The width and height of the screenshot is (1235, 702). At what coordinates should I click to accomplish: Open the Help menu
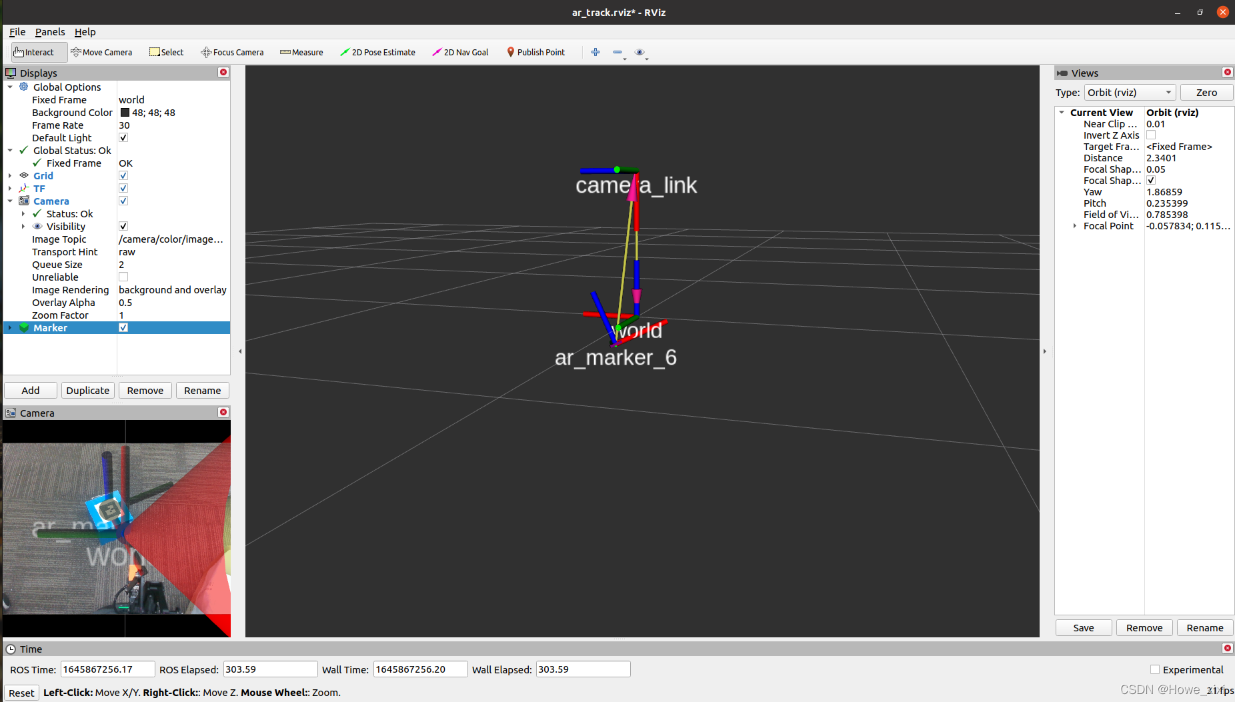(x=85, y=31)
